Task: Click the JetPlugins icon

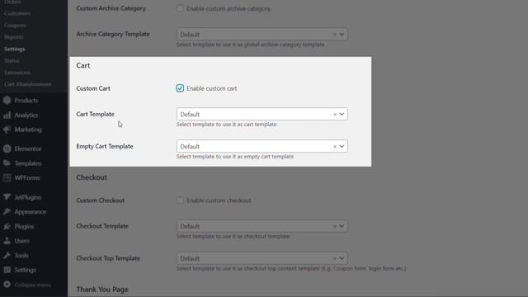Action: click(x=7, y=197)
